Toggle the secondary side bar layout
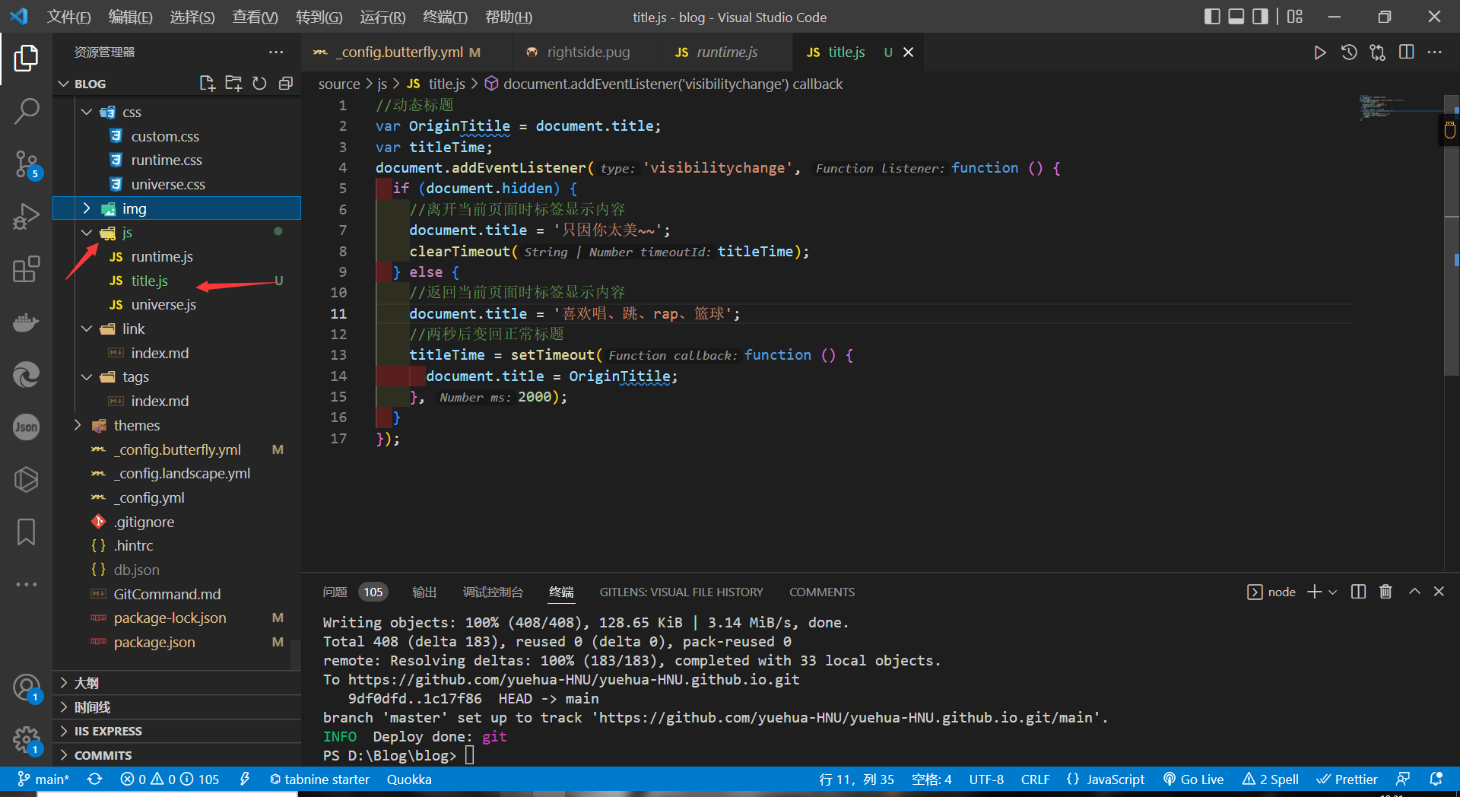1460x797 pixels. 1260,17
